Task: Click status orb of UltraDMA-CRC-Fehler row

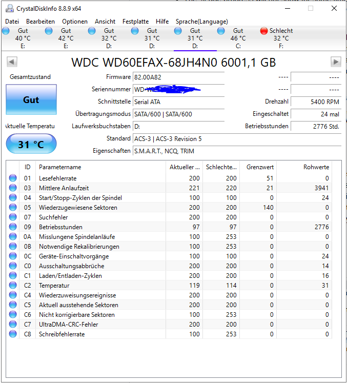Action: pos(13,325)
